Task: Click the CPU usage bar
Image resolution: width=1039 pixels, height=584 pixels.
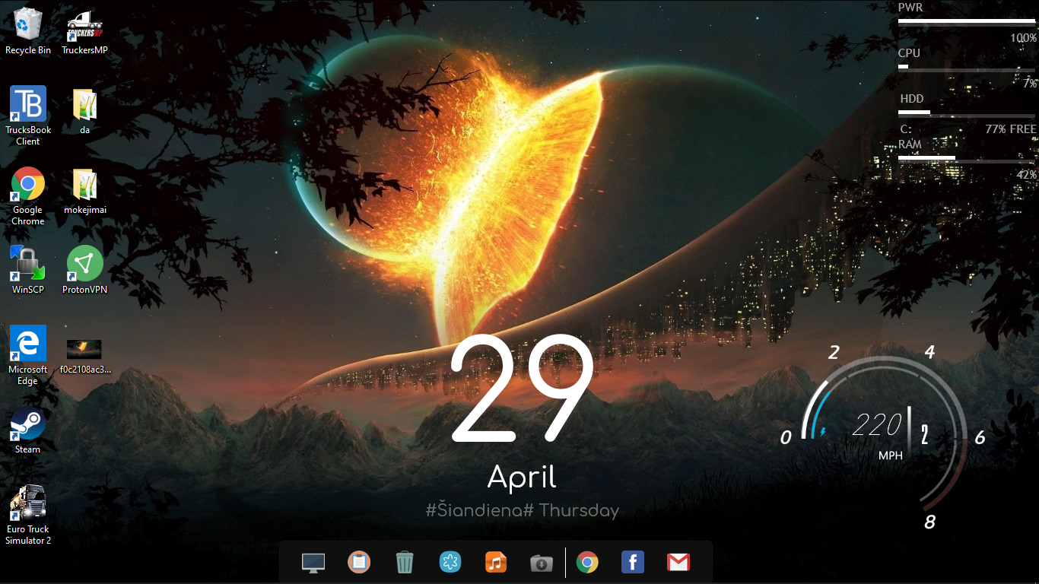Action: point(967,67)
